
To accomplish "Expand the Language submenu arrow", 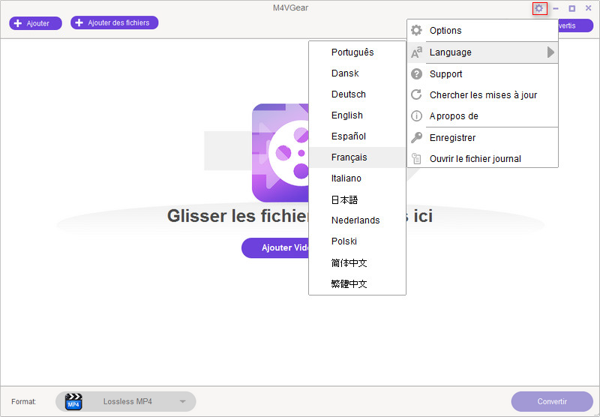I will (550, 52).
